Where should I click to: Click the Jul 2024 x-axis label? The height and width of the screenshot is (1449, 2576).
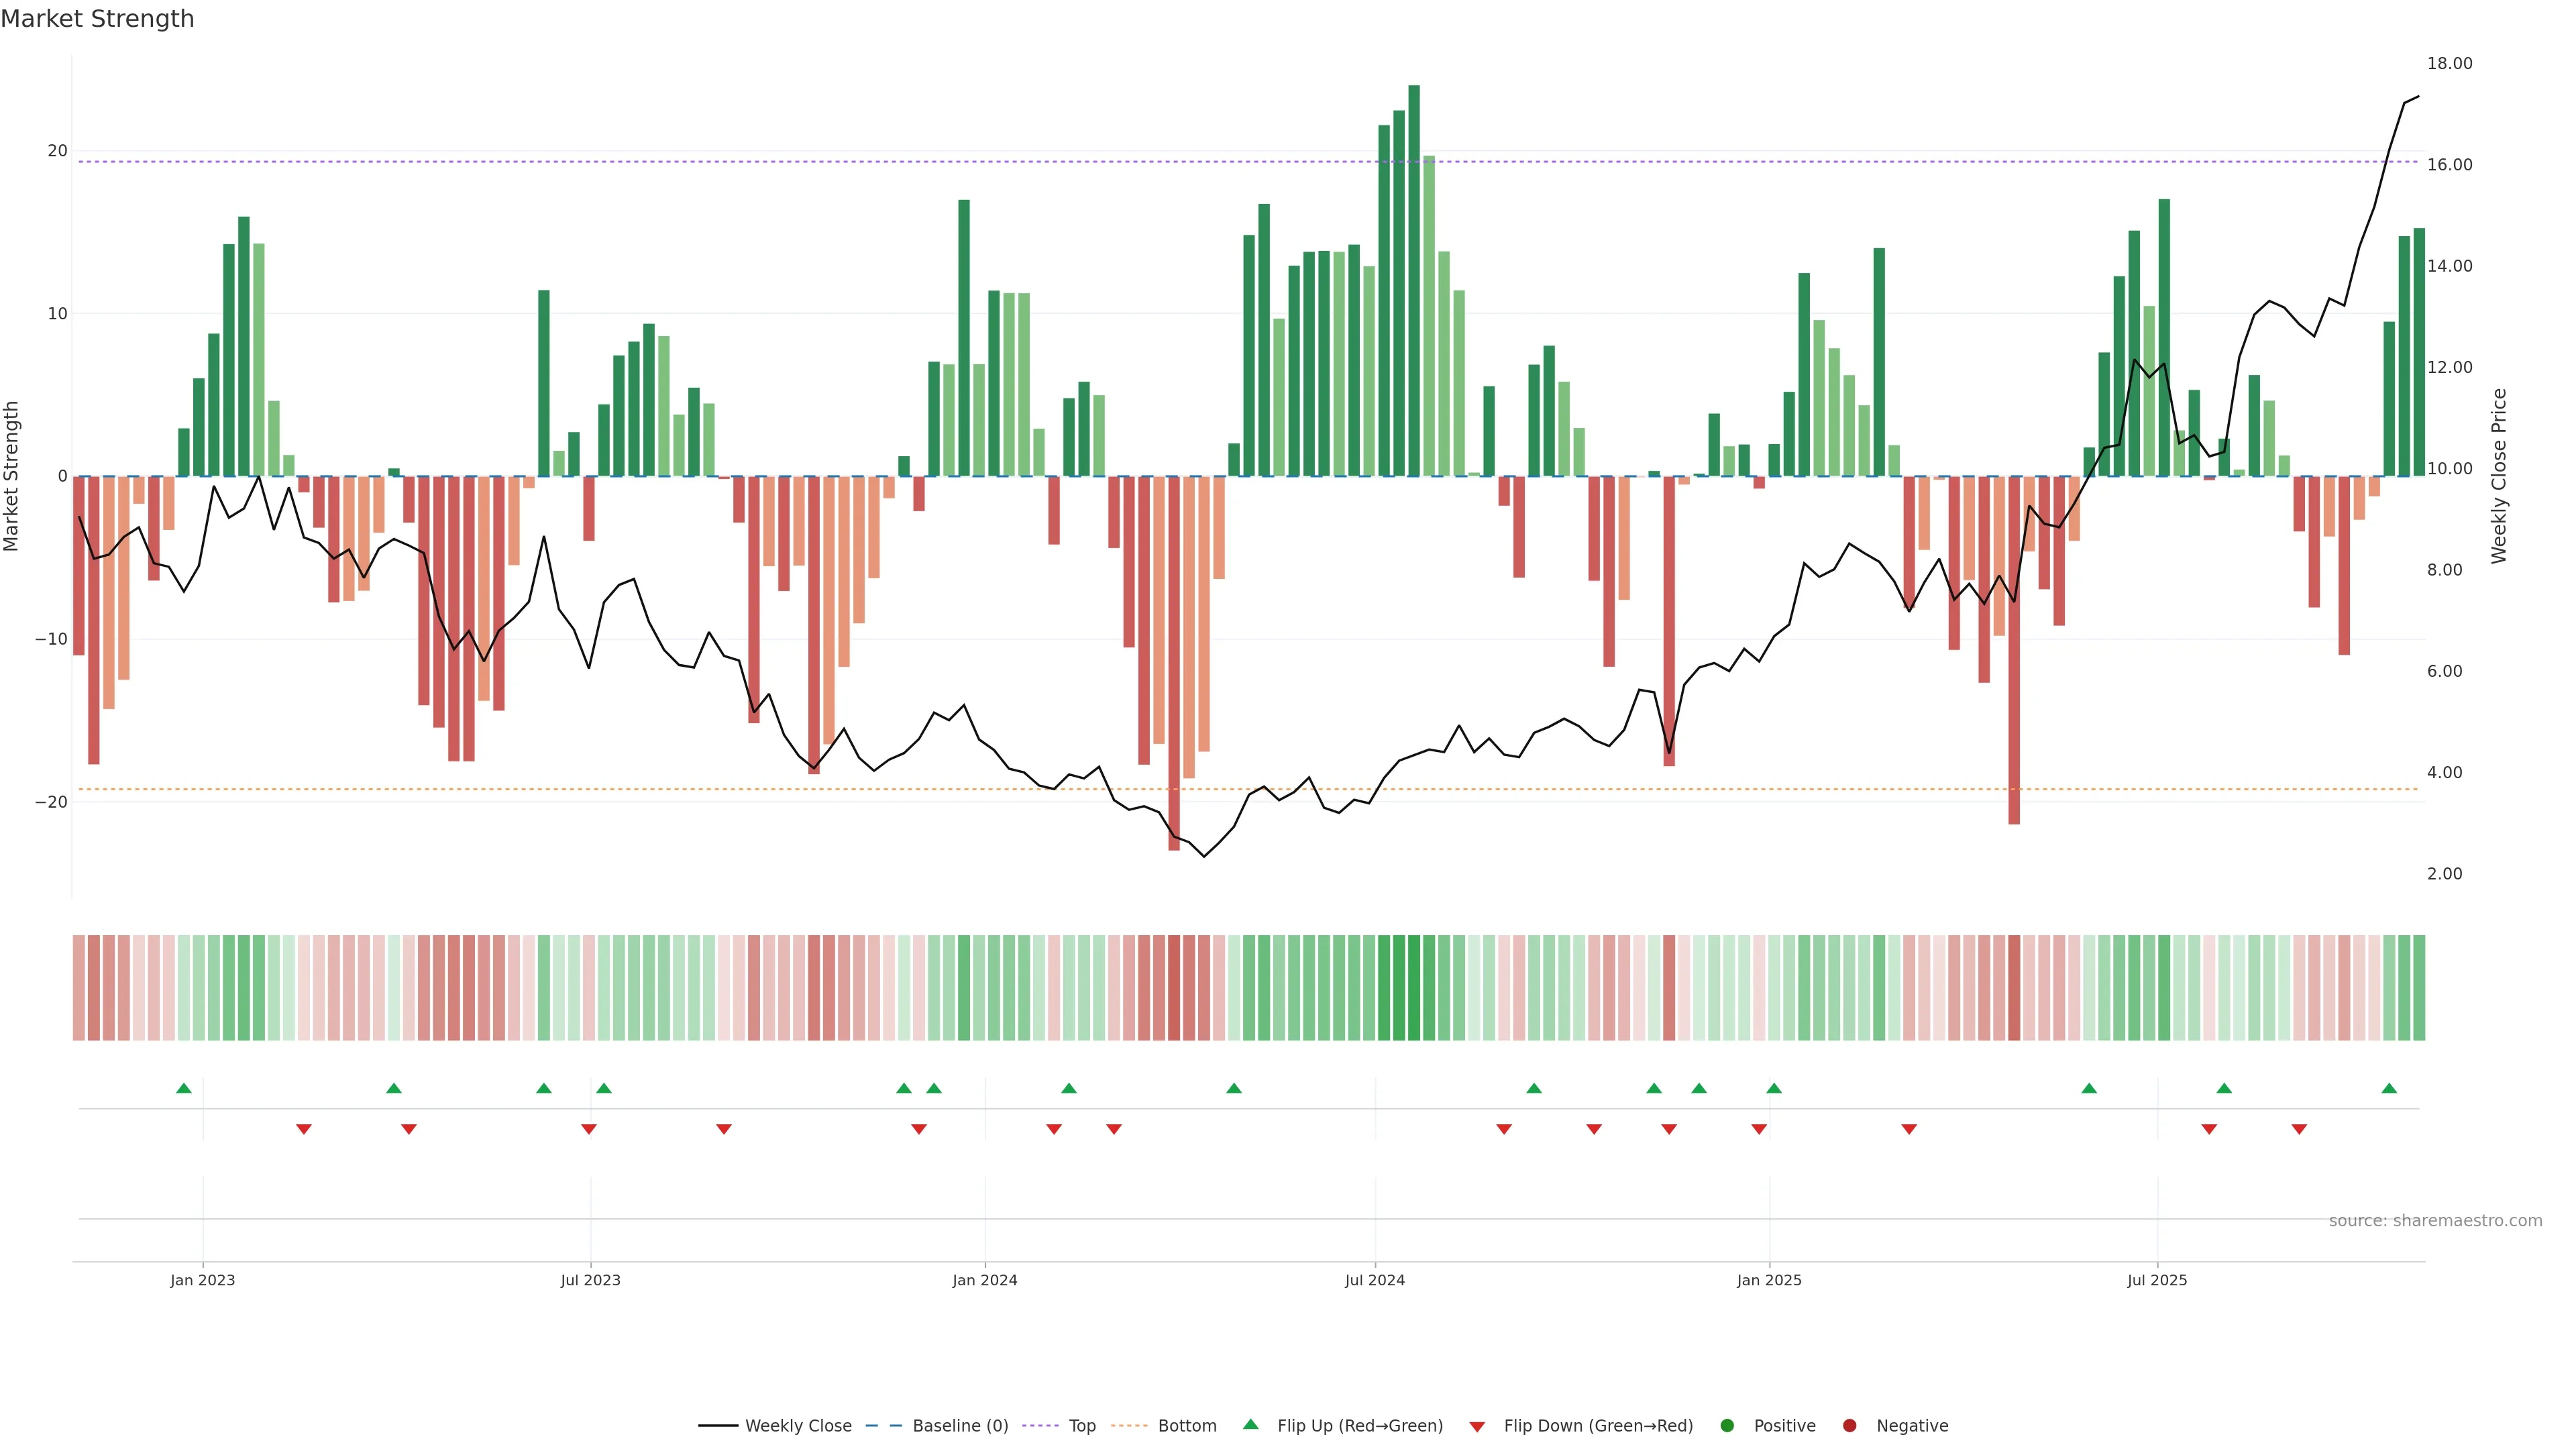point(1374,1280)
